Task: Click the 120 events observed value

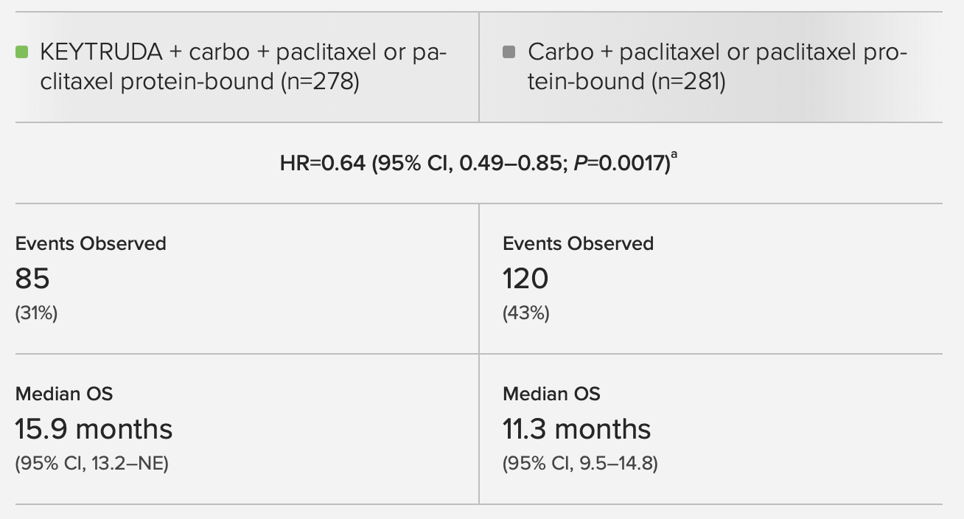Action: [x=525, y=279]
